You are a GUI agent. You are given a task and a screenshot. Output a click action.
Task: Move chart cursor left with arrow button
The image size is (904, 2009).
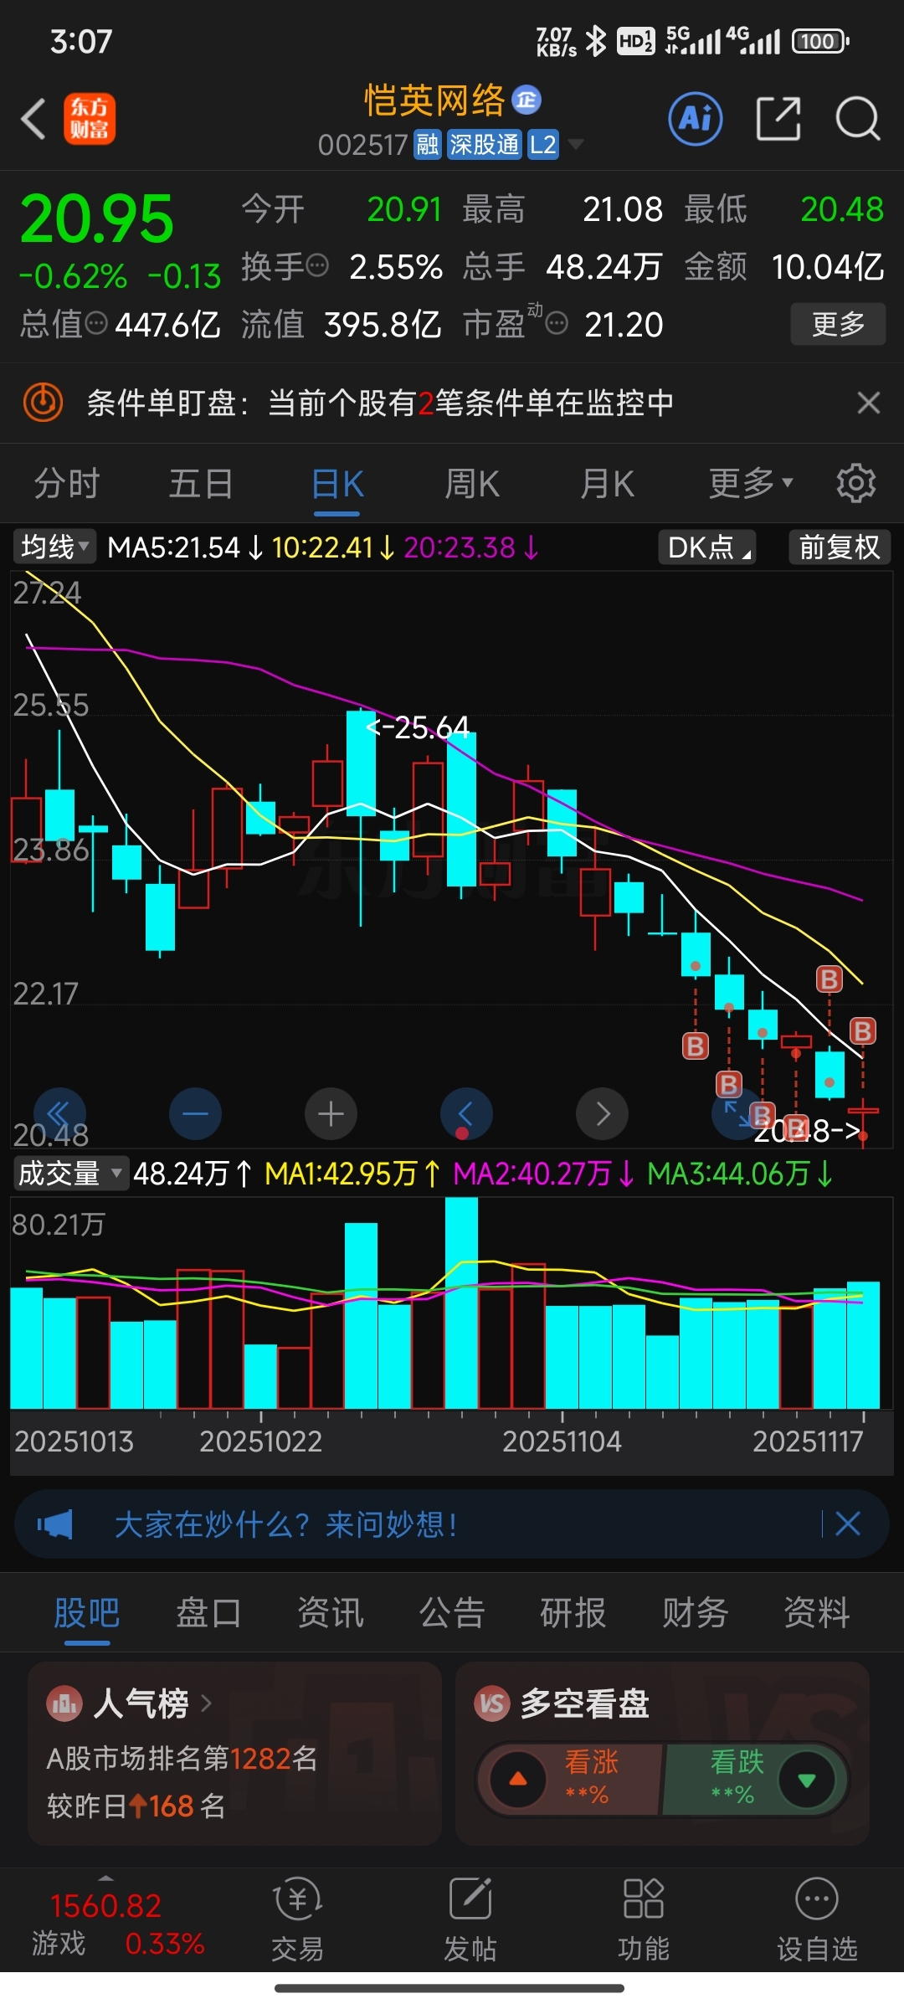coord(466,1114)
